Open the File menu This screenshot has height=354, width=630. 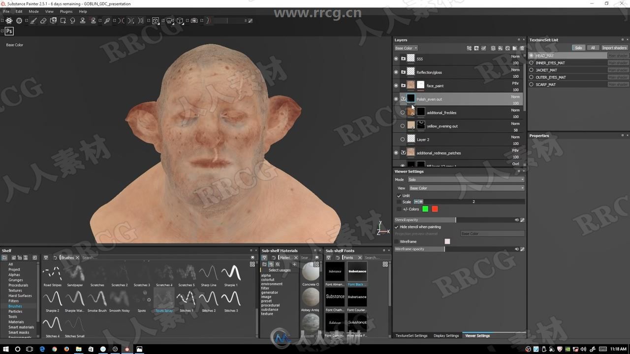tap(6, 11)
